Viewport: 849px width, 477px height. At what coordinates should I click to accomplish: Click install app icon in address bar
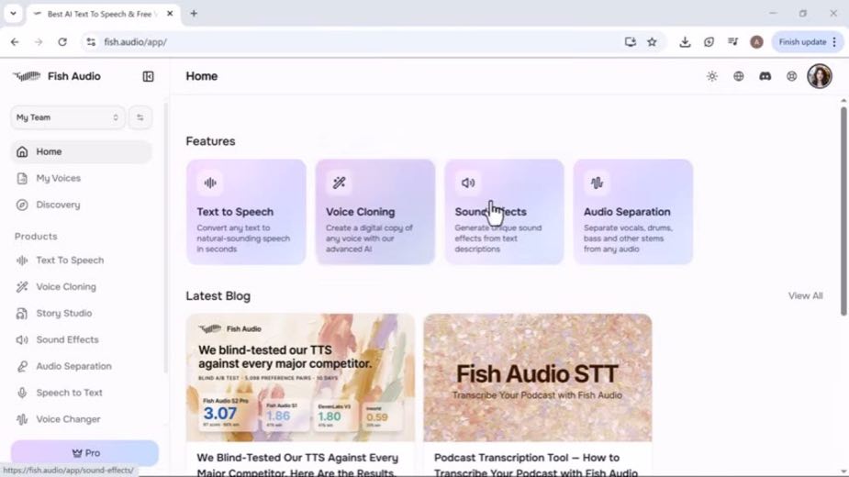tap(630, 41)
